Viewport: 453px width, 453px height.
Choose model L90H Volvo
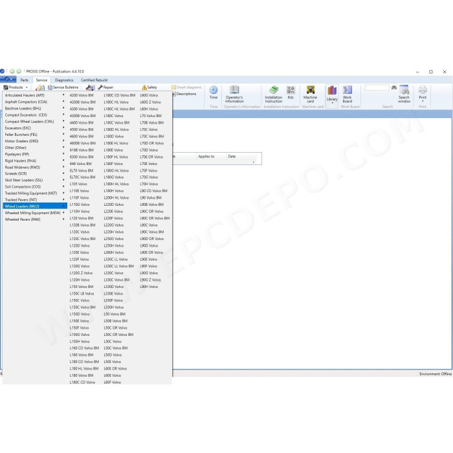pyautogui.click(x=149, y=287)
